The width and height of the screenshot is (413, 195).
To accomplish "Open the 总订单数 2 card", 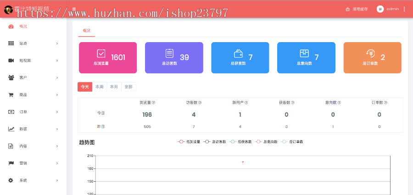I will coord(373,58).
